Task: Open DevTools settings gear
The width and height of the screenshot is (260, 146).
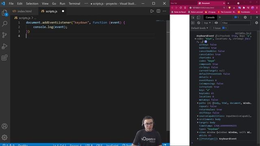Action: (x=245, y=17)
